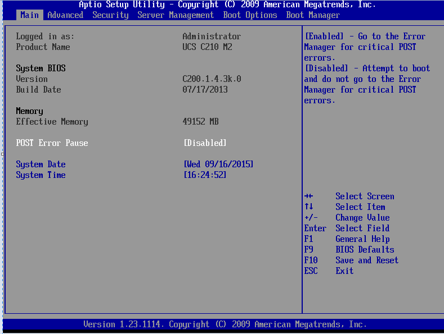Click the F9 key hint
The width and height of the screenshot is (444, 334).
coord(308,249)
